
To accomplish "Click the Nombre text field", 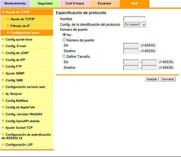I will point(134,19).
